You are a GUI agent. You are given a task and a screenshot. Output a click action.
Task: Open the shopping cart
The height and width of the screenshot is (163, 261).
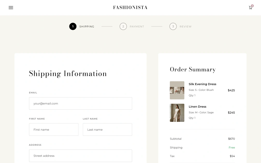pos(250,8)
